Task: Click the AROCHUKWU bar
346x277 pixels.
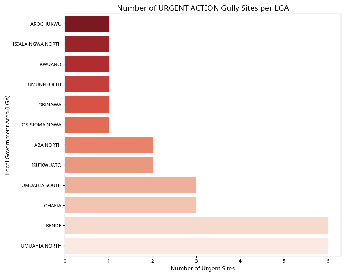Action: pos(86,24)
